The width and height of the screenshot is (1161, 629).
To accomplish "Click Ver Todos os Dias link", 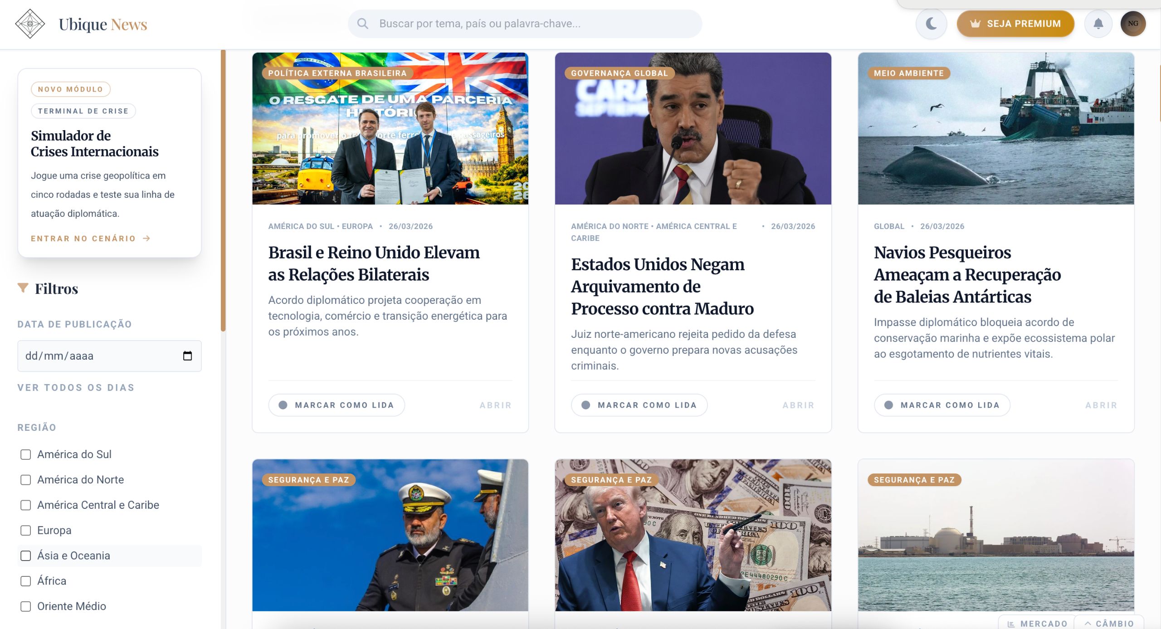I will point(76,387).
